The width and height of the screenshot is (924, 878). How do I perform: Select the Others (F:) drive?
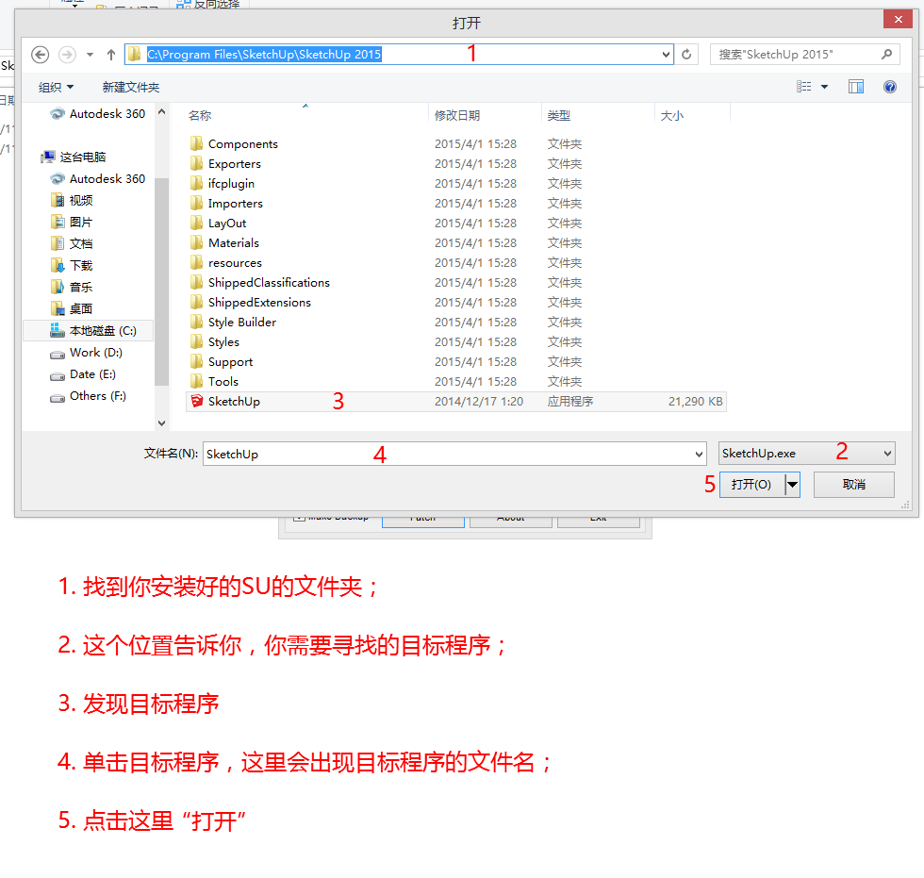click(x=89, y=396)
